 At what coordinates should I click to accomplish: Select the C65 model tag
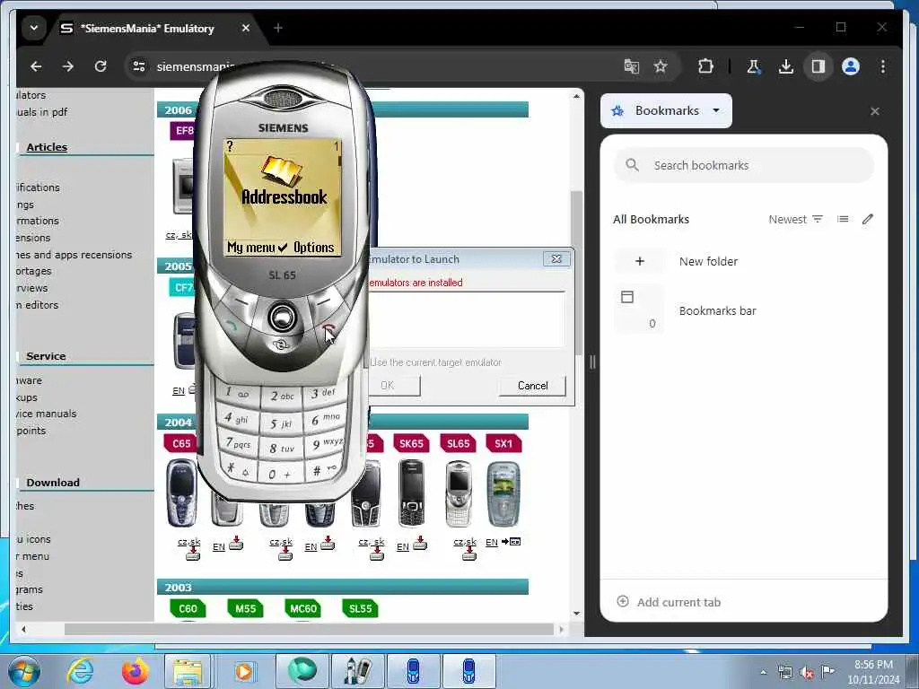(181, 443)
